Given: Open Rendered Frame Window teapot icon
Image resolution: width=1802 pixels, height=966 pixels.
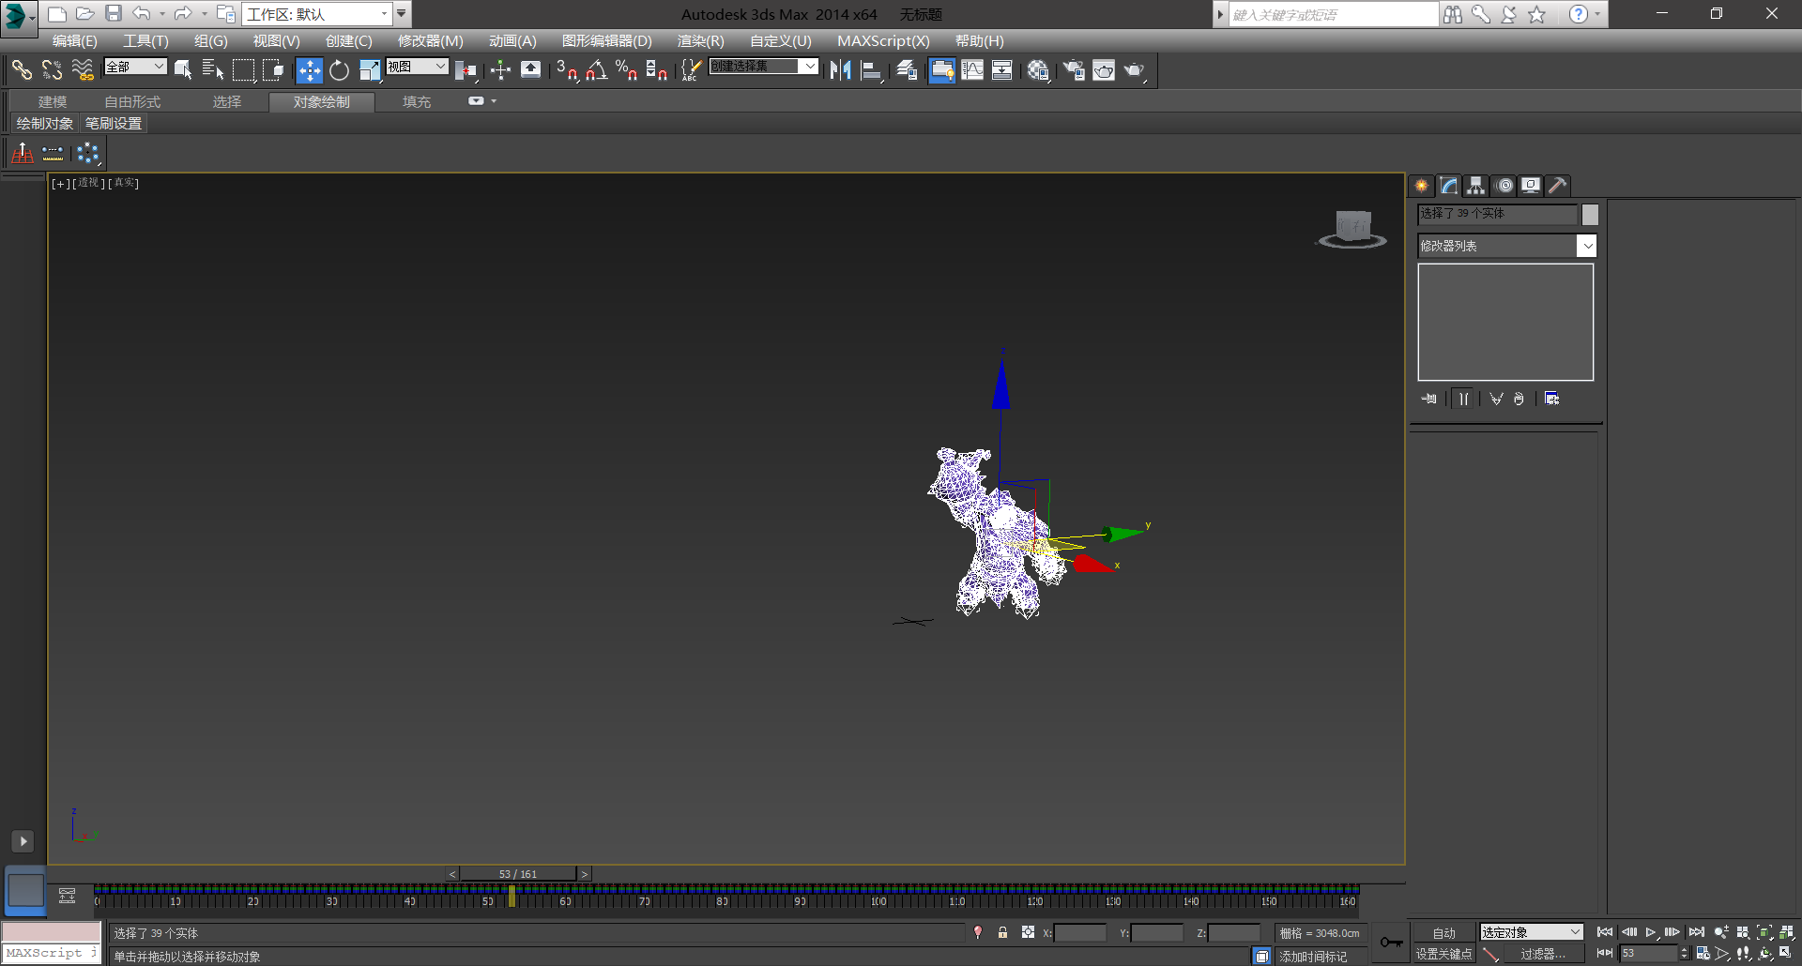Looking at the screenshot, I should point(1104,70).
